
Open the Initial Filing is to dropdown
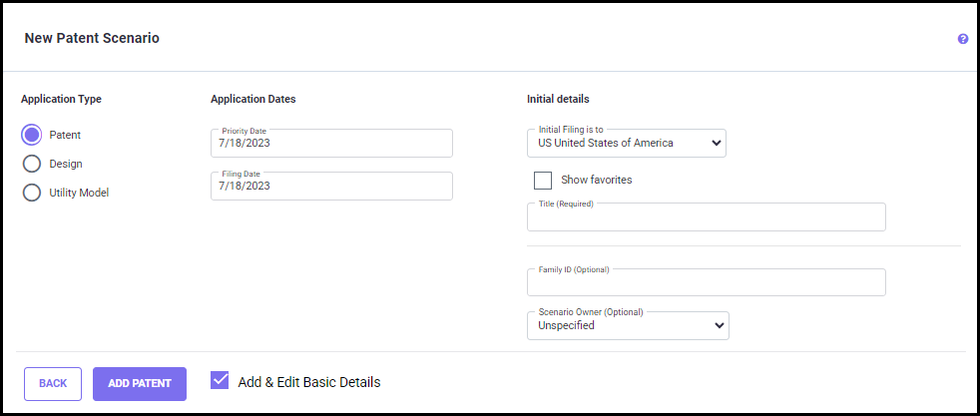(x=627, y=143)
